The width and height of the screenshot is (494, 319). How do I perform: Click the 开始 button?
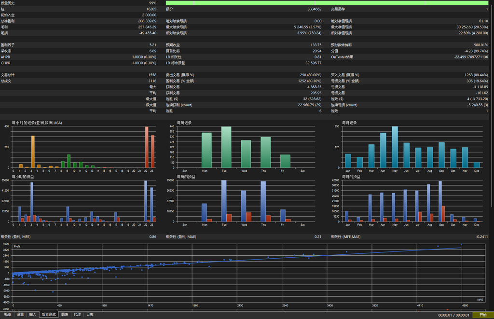coord(483,315)
